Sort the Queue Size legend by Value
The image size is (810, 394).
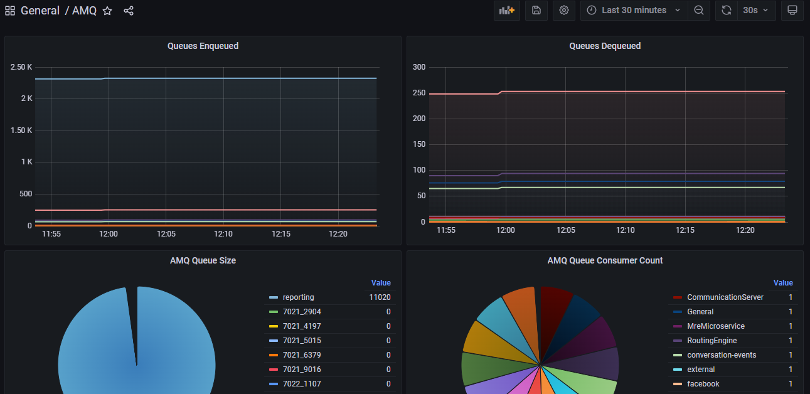(x=381, y=283)
